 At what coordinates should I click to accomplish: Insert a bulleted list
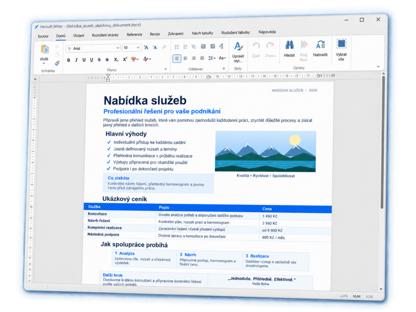(177, 47)
